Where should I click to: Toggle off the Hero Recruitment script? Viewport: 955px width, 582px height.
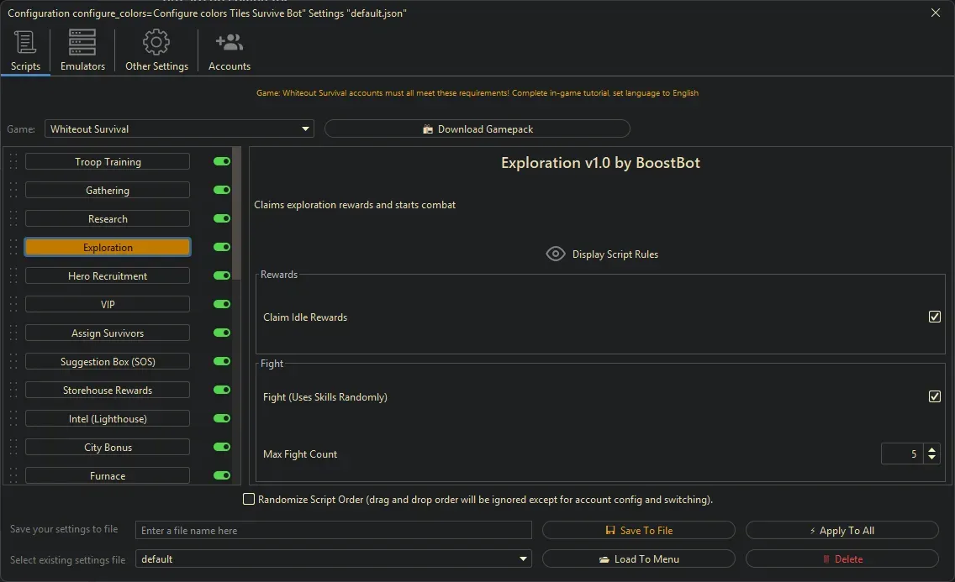(222, 276)
